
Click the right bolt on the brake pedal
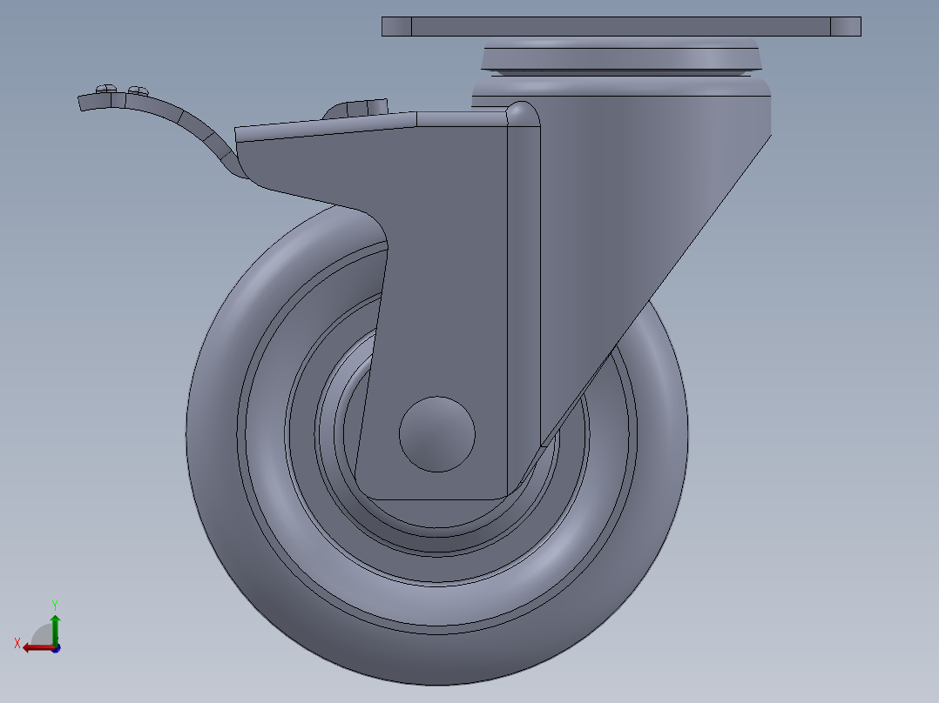click(x=138, y=87)
